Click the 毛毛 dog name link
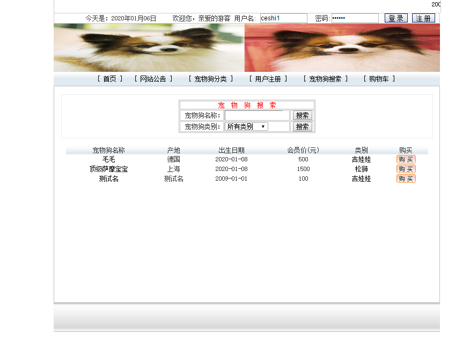The width and height of the screenshot is (470, 342). 108,159
